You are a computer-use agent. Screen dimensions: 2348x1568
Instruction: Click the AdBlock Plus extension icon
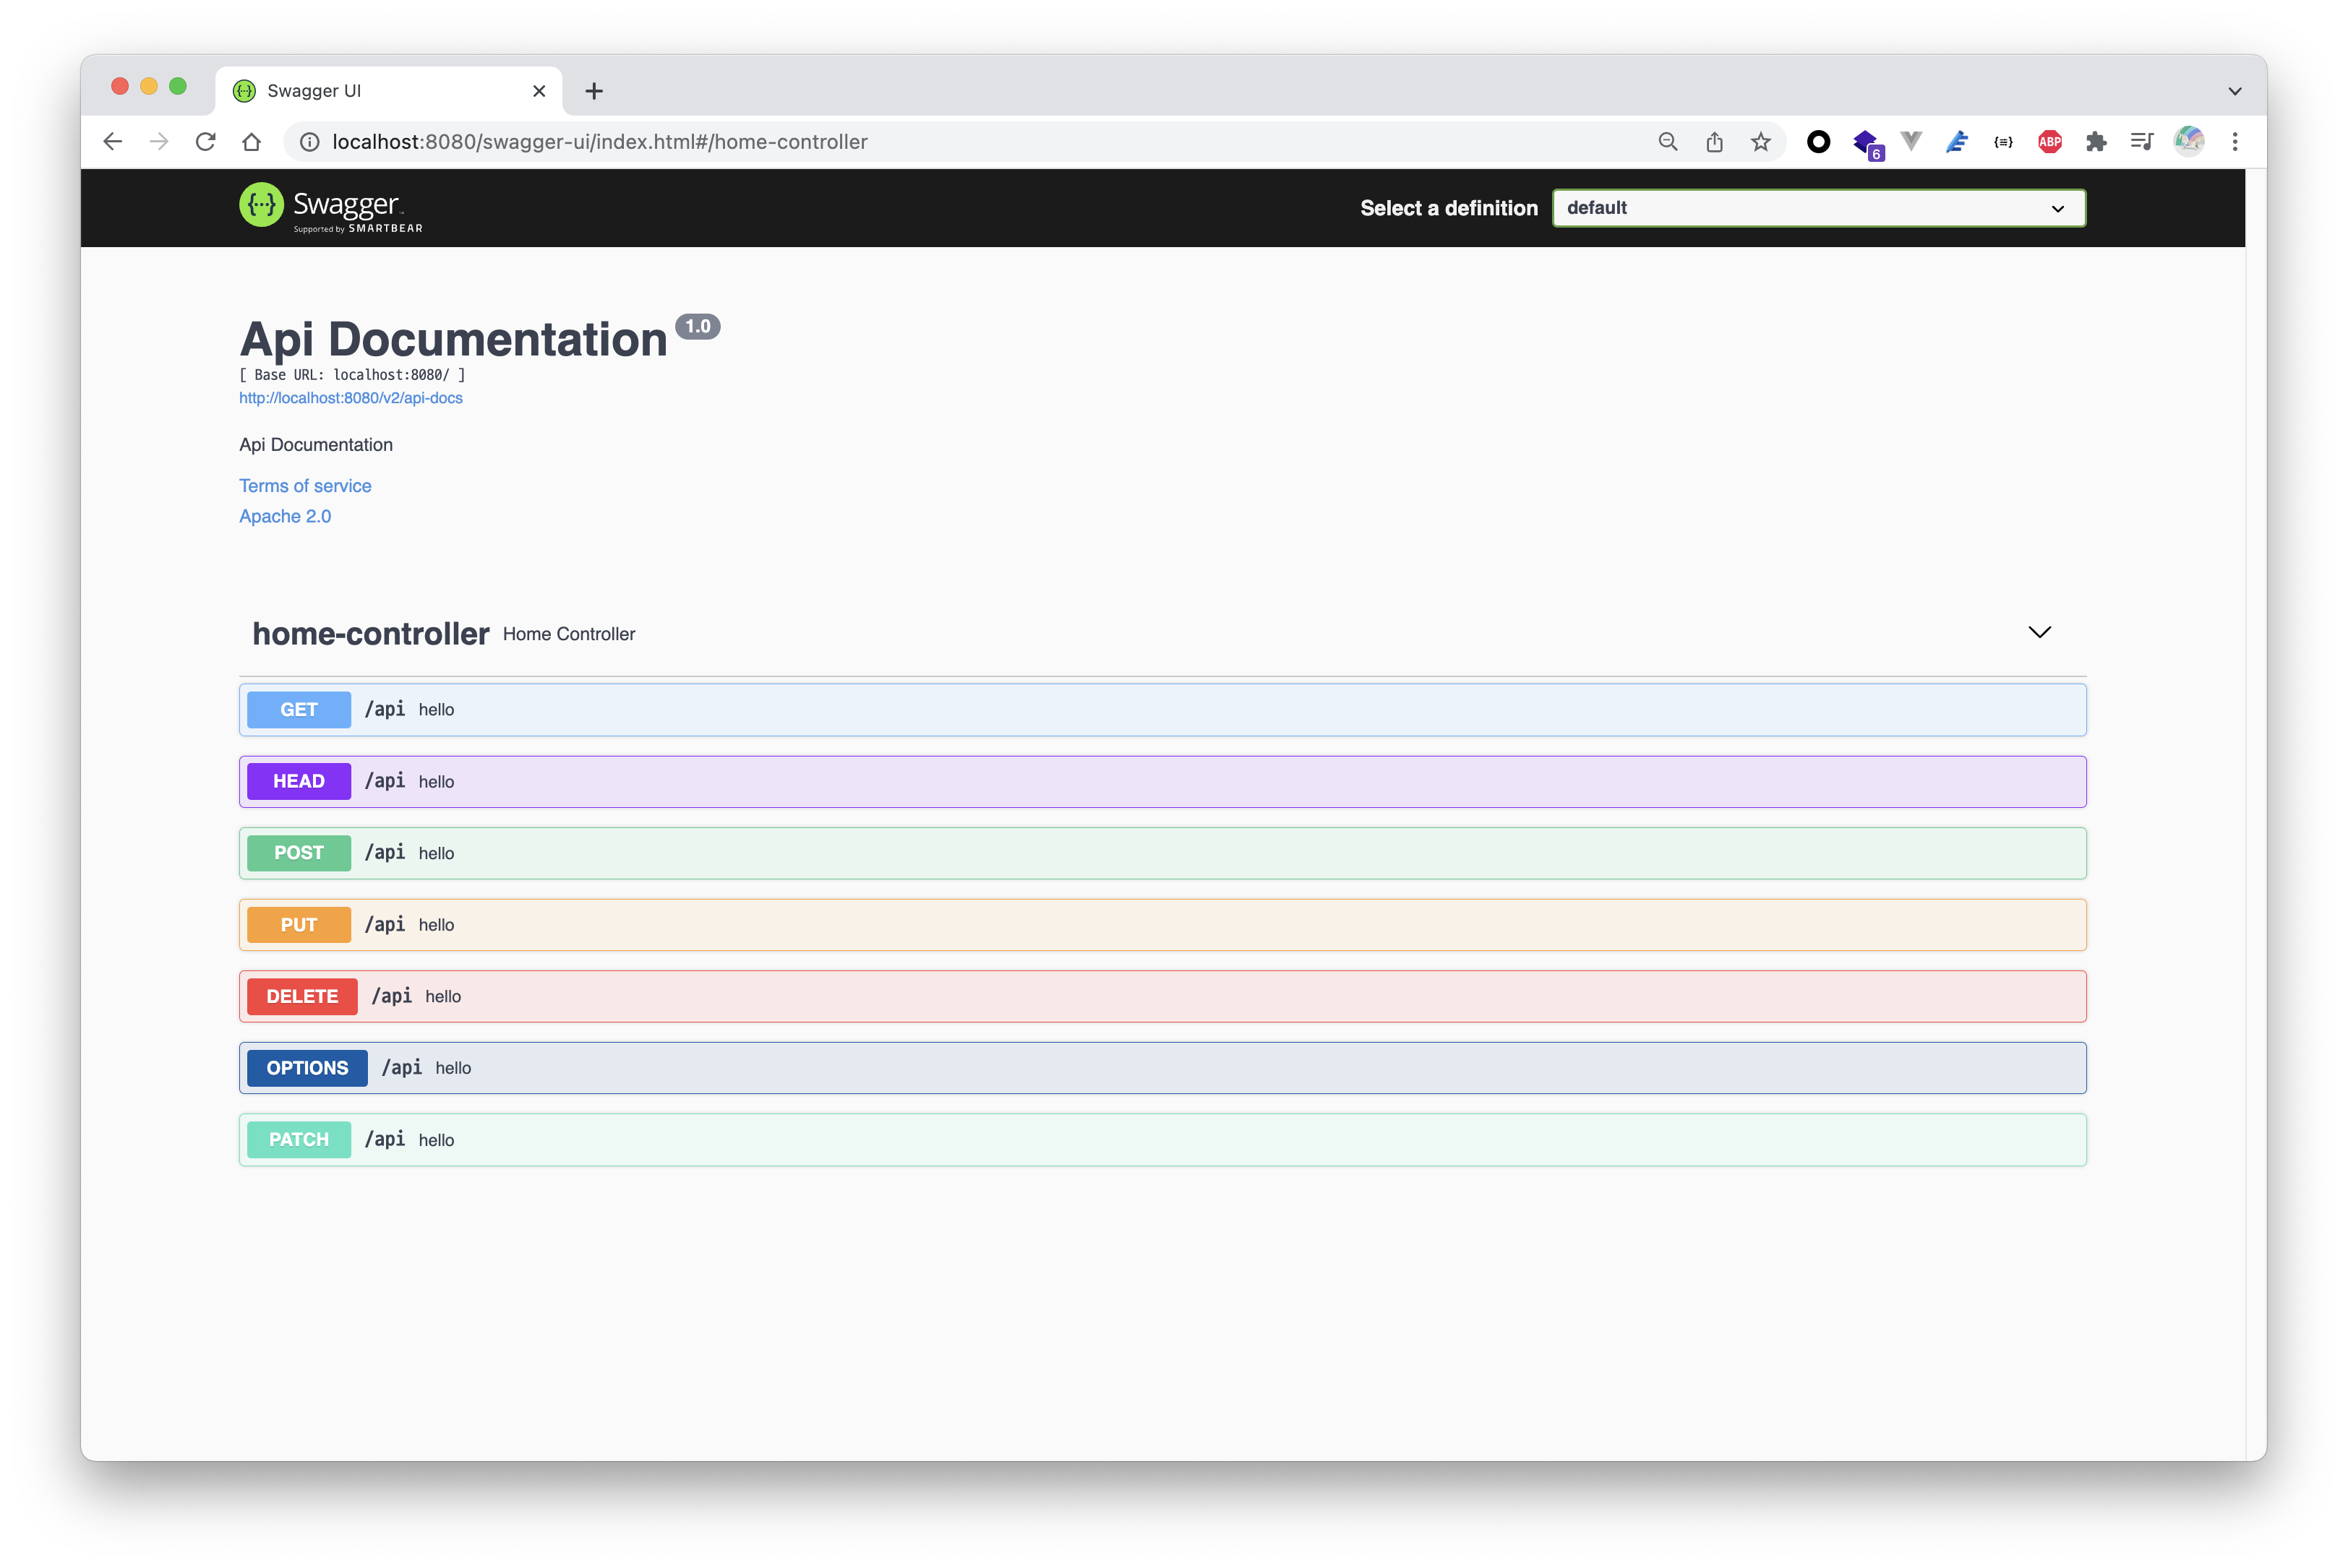click(x=2049, y=142)
